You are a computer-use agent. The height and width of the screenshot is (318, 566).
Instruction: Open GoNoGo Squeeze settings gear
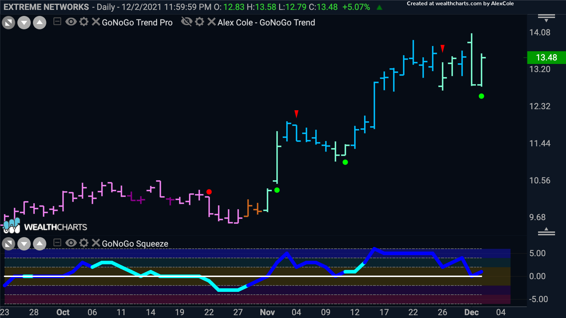coord(84,243)
